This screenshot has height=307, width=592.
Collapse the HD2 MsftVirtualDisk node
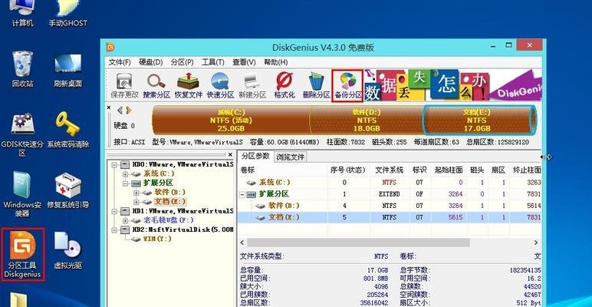tap(115, 229)
